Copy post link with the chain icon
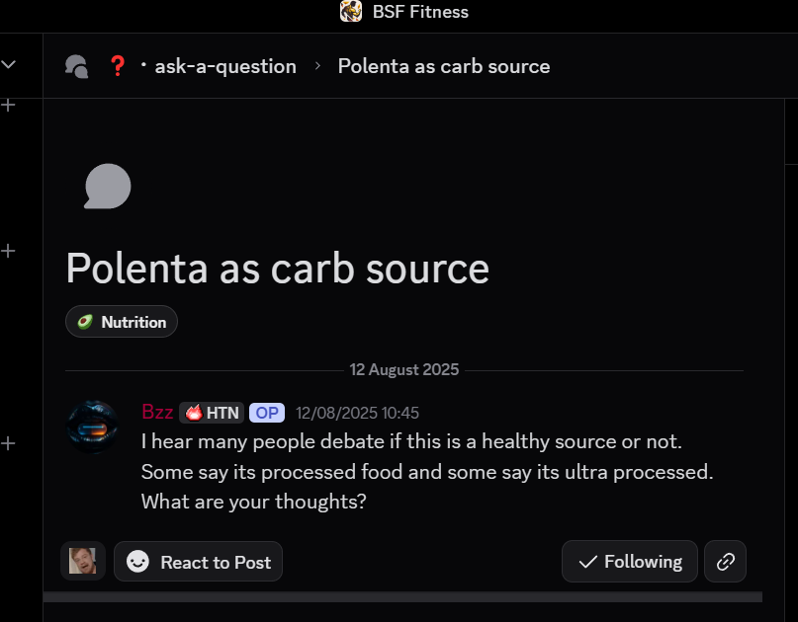 click(x=725, y=562)
